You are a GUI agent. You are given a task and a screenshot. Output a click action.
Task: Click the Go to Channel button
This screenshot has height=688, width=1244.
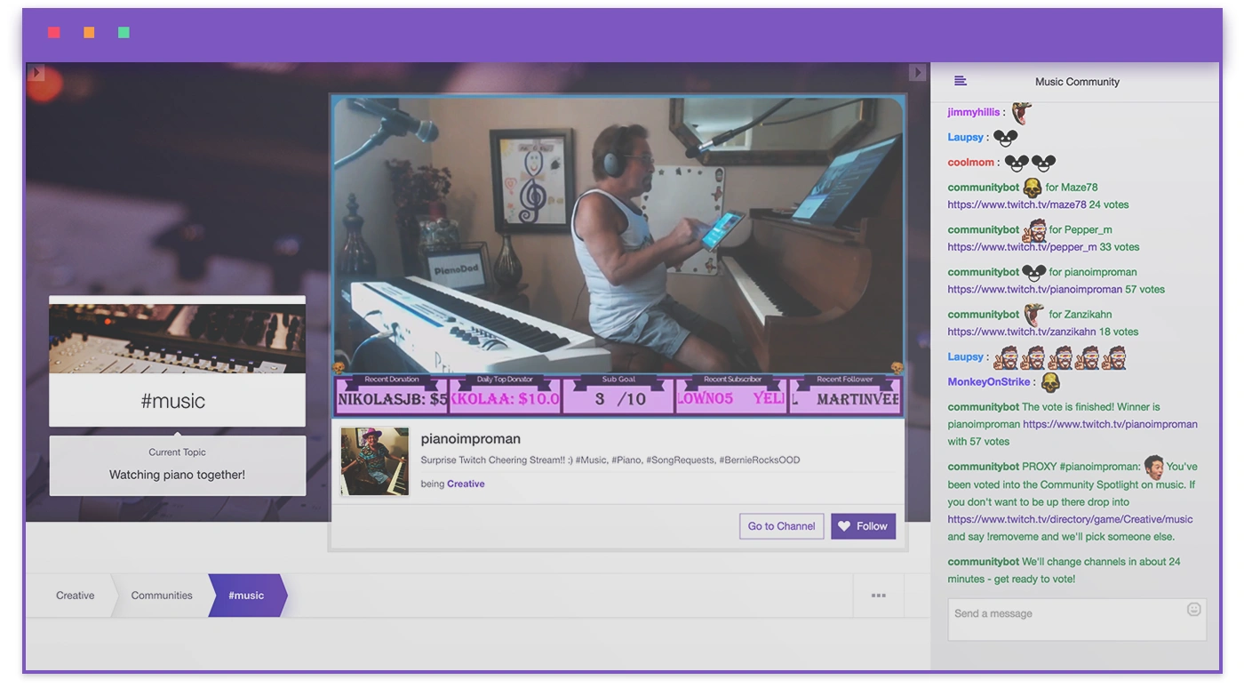pyautogui.click(x=781, y=526)
